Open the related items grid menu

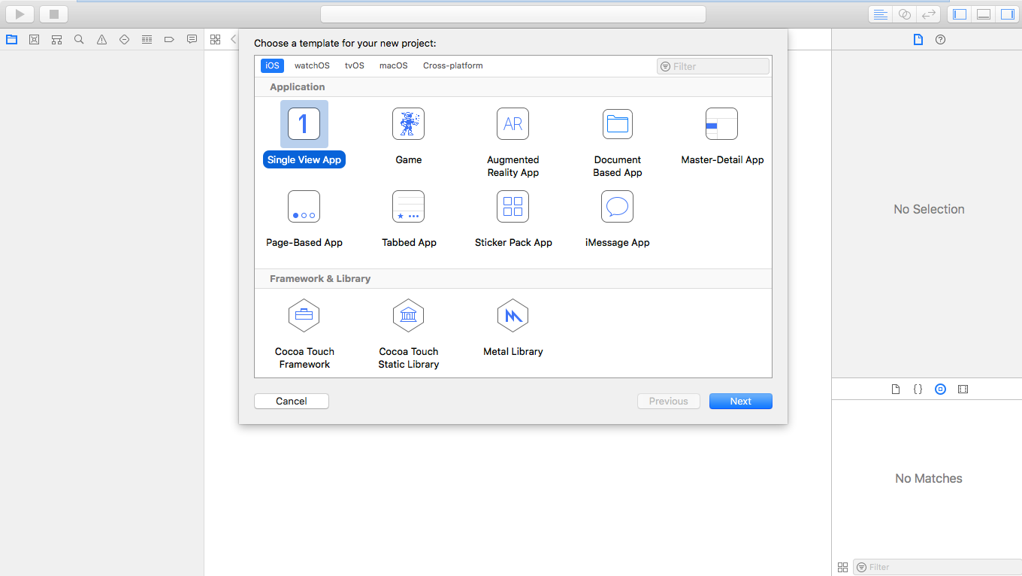click(216, 40)
